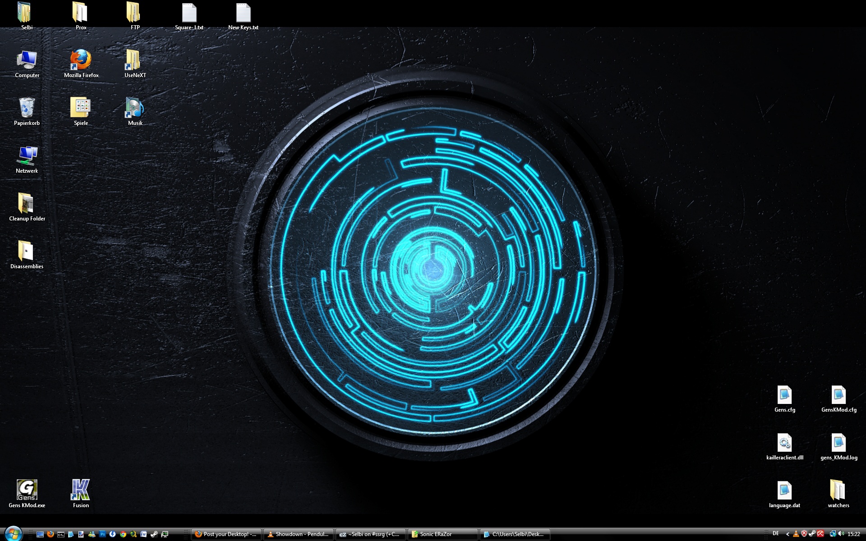Viewport: 866px width, 541px height.
Task: Click the Computer desktop icon
Action: (27, 64)
